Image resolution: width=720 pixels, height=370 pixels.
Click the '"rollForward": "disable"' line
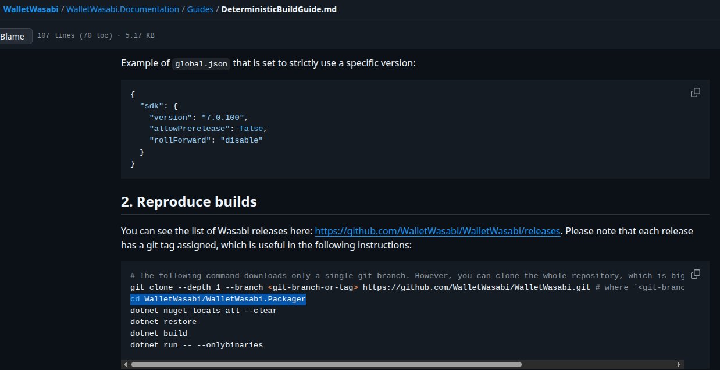click(206, 140)
